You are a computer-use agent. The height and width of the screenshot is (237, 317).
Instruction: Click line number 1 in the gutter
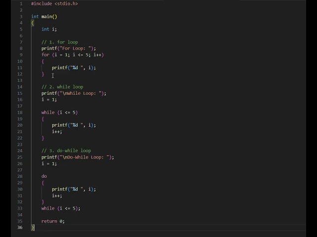tap(21, 3)
